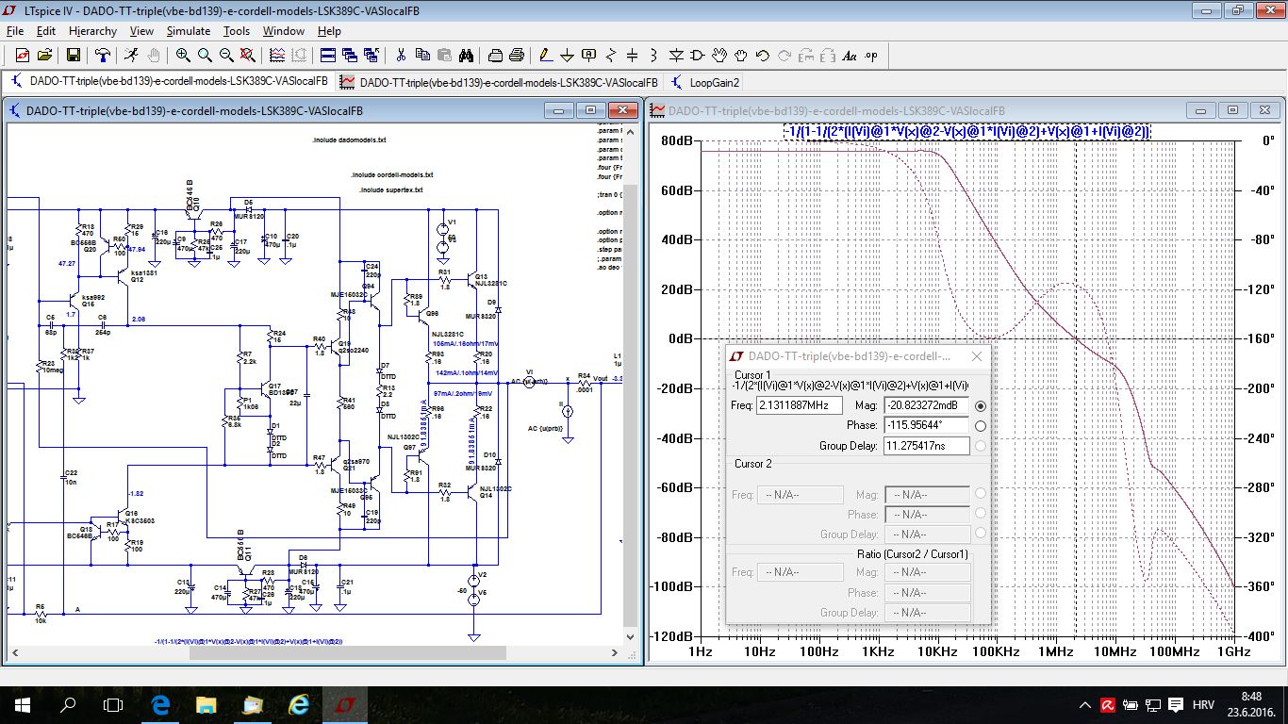
Task: Open Microsoft Edge from taskbar
Action: click(x=159, y=704)
